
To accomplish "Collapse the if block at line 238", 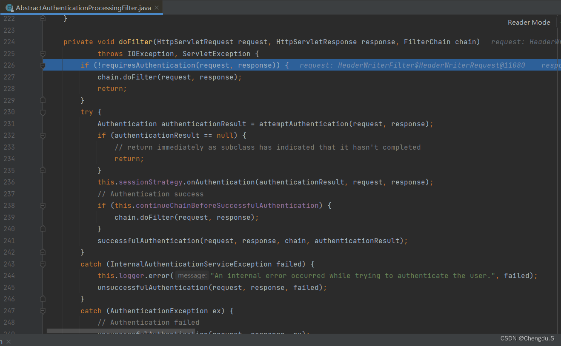I will click(x=43, y=206).
